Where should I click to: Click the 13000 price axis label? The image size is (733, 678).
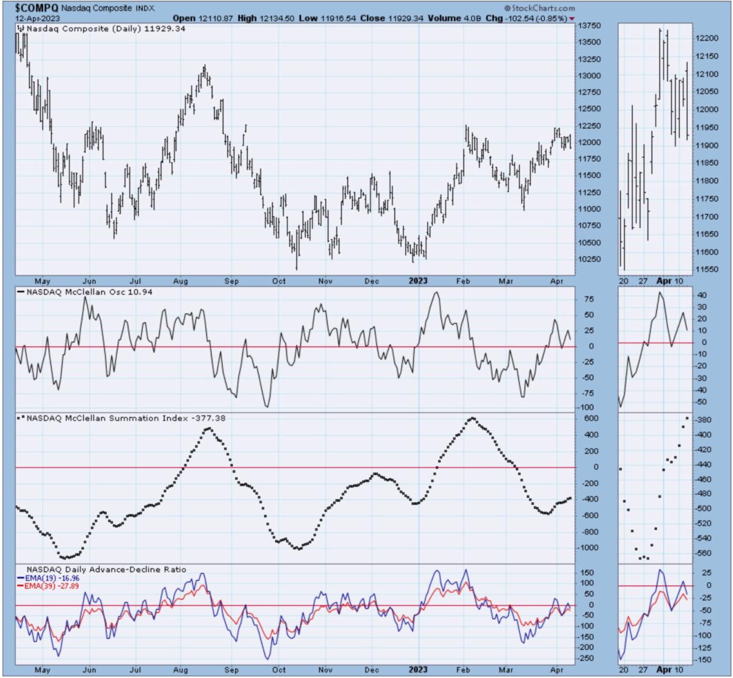tap(589, 76)
